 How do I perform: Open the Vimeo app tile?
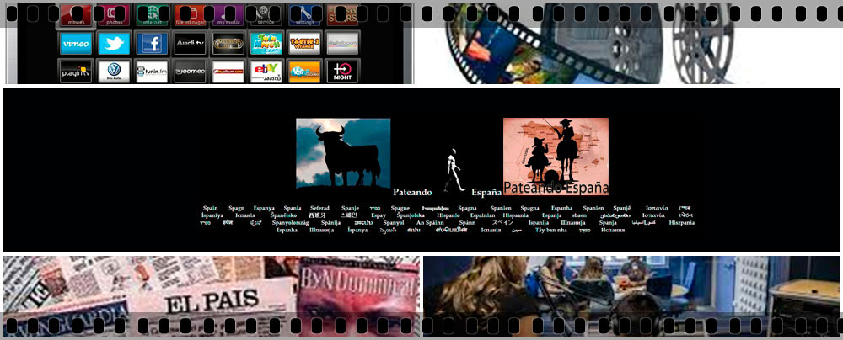[76, 44]
